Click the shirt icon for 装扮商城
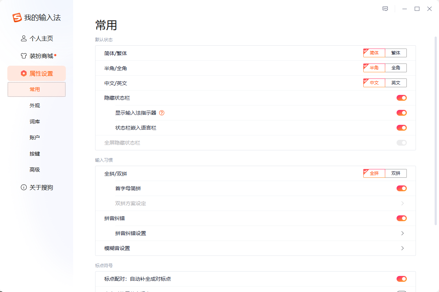 coord(23,55)
